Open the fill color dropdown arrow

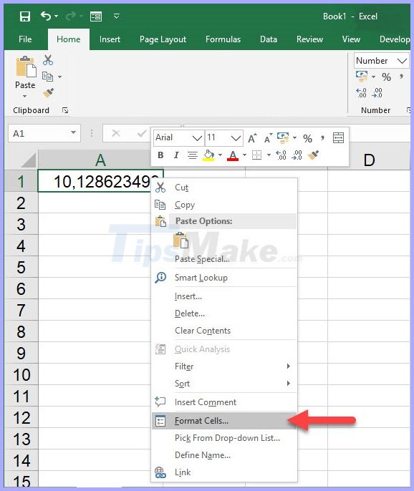220,155
